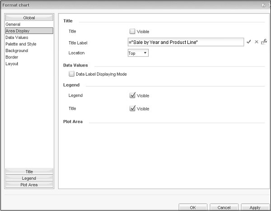Validate the title label formula checkmark
The width and height of the screenshot is (271, 211).
(249, 42)
